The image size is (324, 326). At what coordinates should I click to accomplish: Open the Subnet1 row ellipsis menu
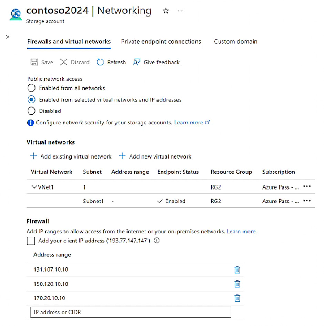pyautogui.click(x=307, y=201)
